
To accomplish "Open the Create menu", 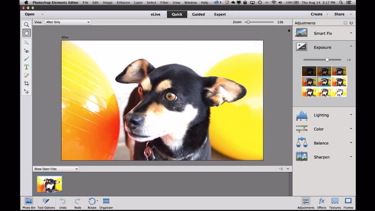I will coord(316,14).
